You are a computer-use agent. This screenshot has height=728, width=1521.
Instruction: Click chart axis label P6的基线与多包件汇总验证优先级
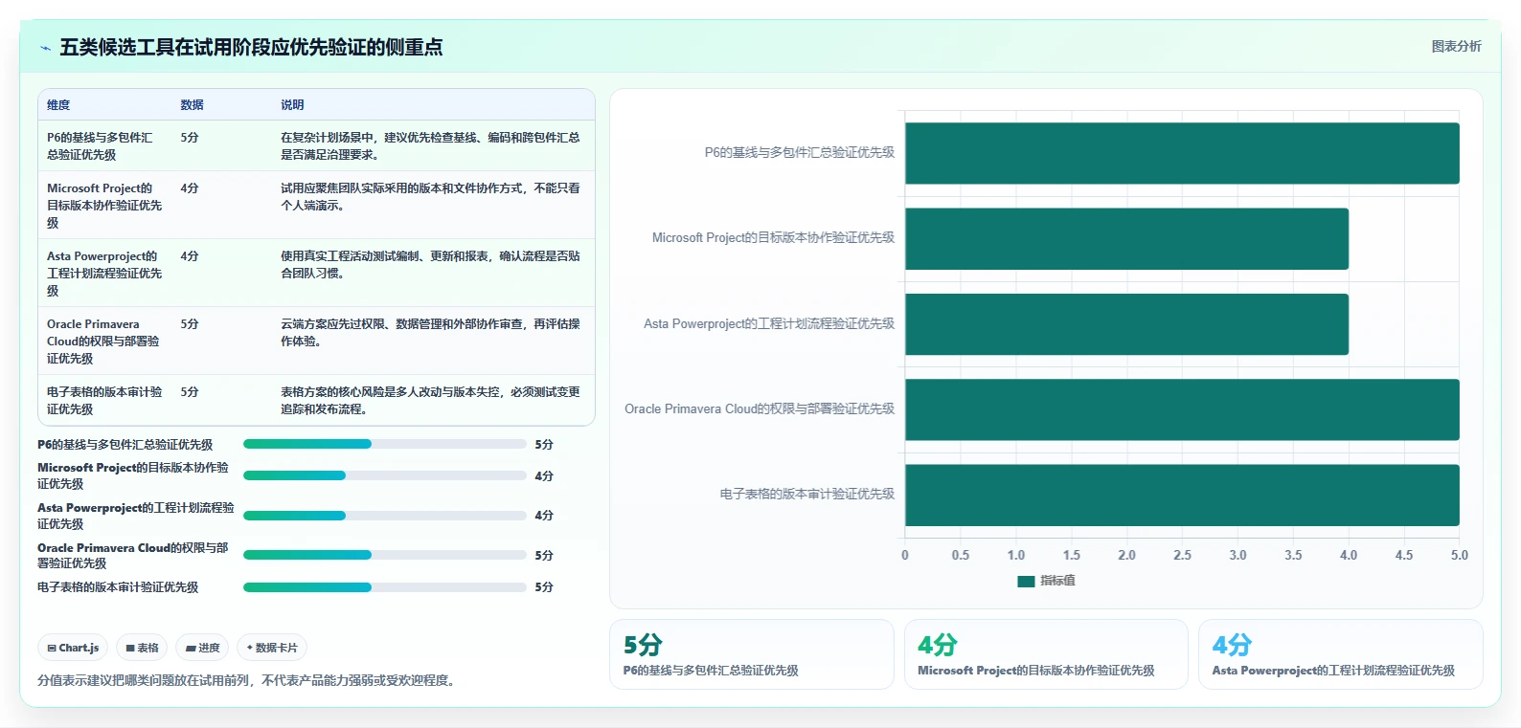[800, 152]
